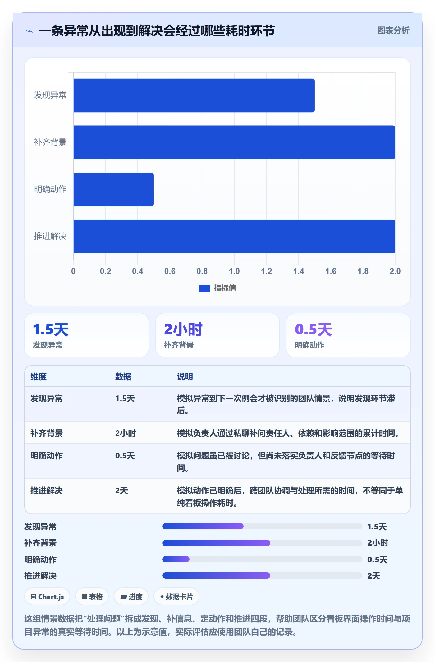Click the Chart.js tag chip
This screenshot has width=435, height=662.
pyautogui.click(x=47, y=597)
